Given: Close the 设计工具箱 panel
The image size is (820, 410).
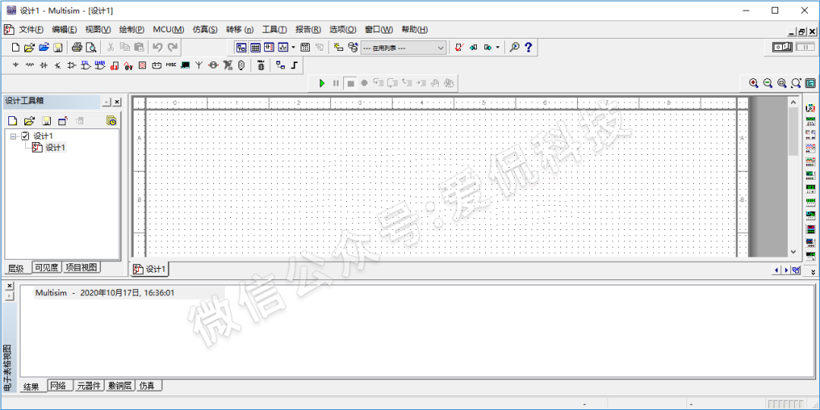Looking at the screenshot, I should click(x=117, y=102).
